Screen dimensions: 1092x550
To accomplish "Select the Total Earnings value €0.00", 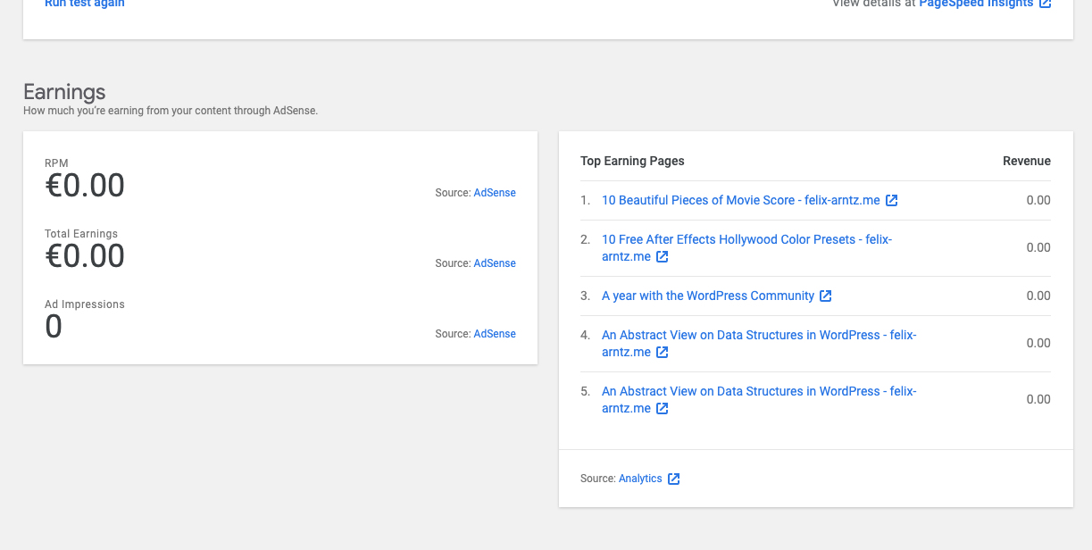I will pos(85,256).
